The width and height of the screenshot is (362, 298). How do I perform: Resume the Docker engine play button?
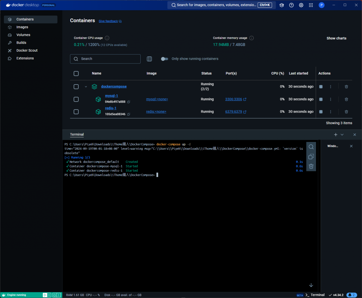click(45, 295)
